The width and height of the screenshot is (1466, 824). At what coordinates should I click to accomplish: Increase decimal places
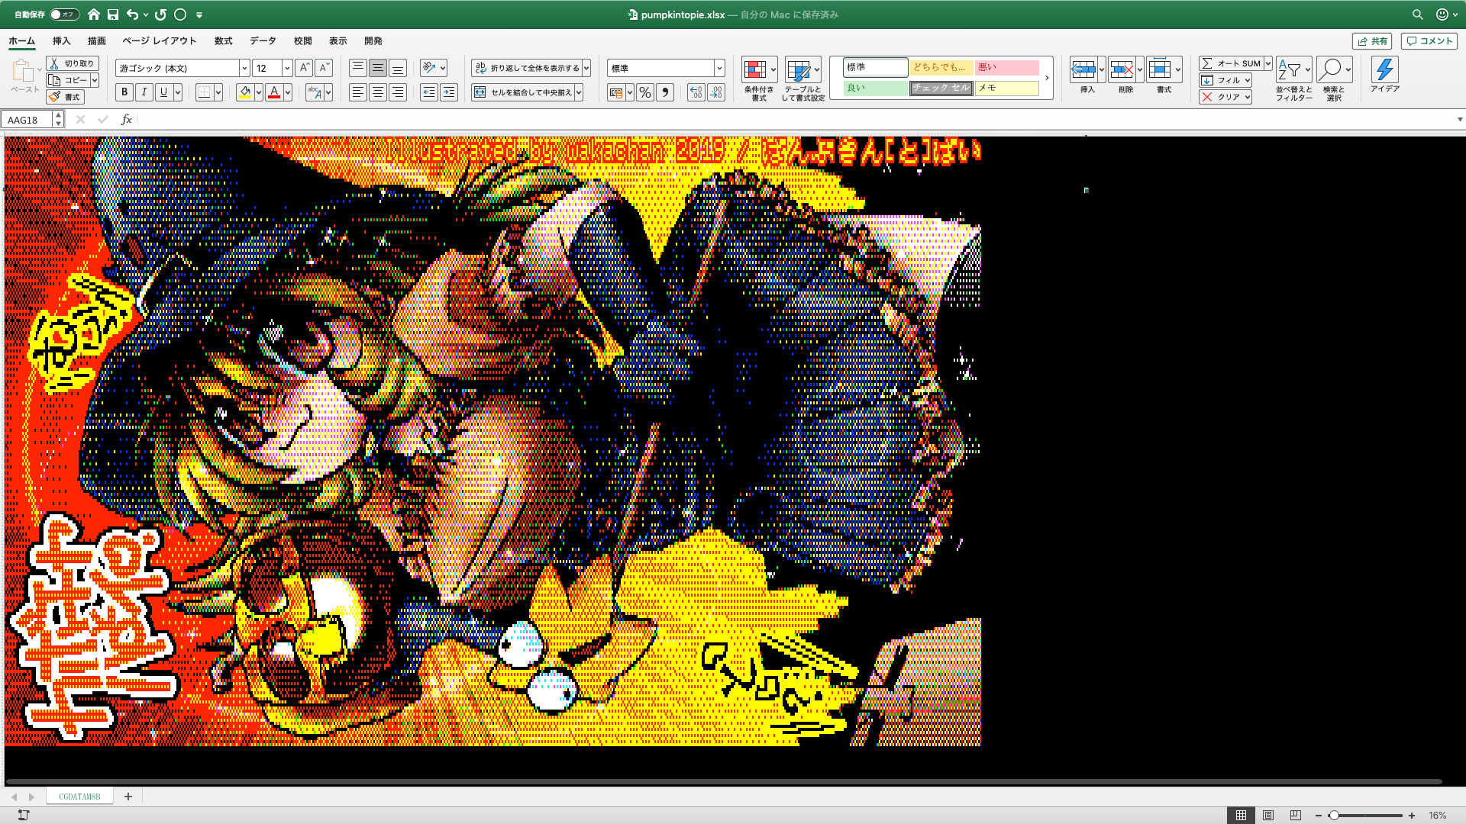click(696, 92)
